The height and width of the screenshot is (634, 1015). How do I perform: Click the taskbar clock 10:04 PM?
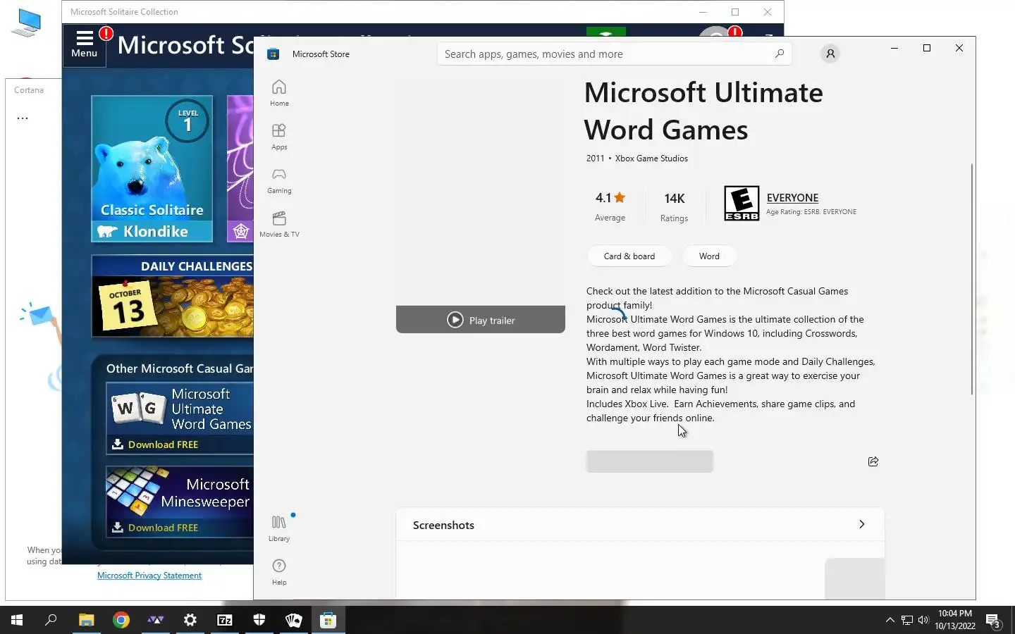coord(955,620)
